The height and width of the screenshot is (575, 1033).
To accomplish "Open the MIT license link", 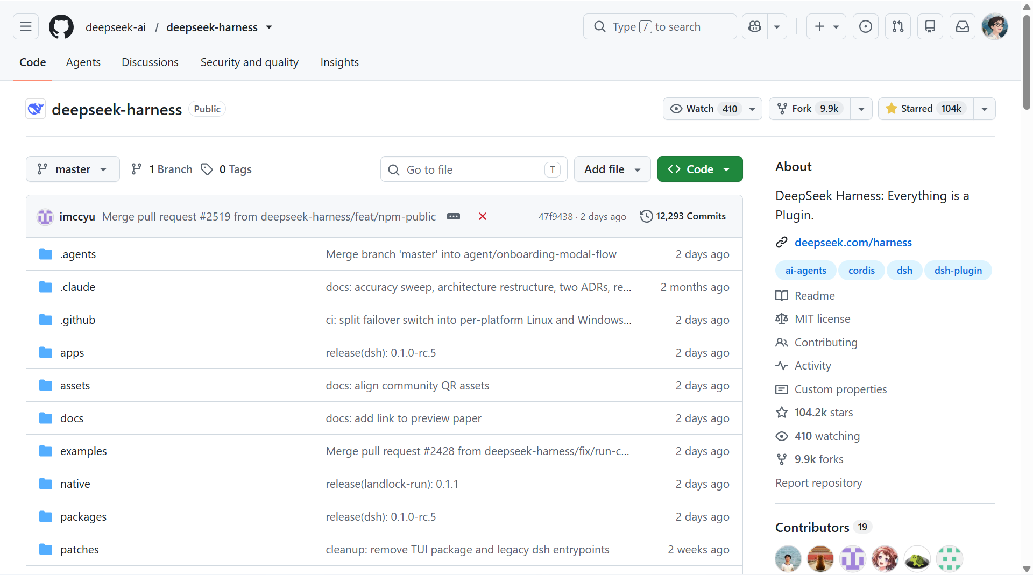I will [823, 319].
